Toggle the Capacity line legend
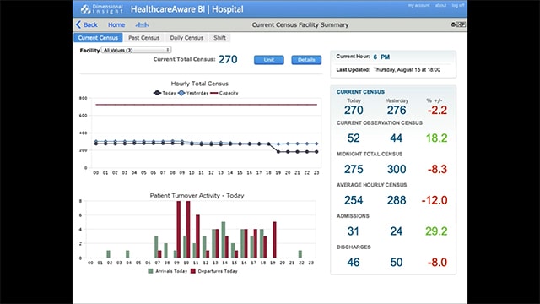 (x=213, y=93)
